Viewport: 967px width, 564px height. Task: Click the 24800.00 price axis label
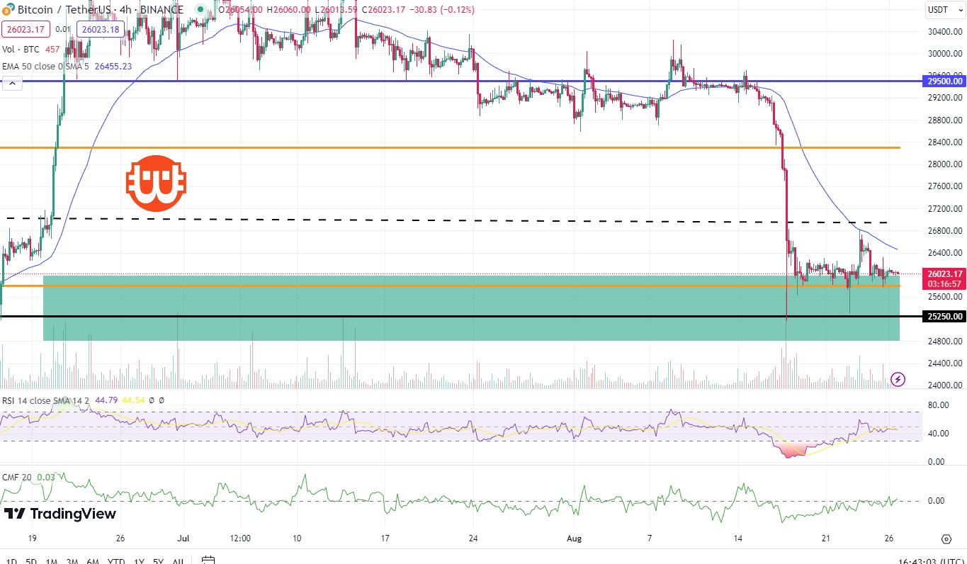(x=945, y=342)
